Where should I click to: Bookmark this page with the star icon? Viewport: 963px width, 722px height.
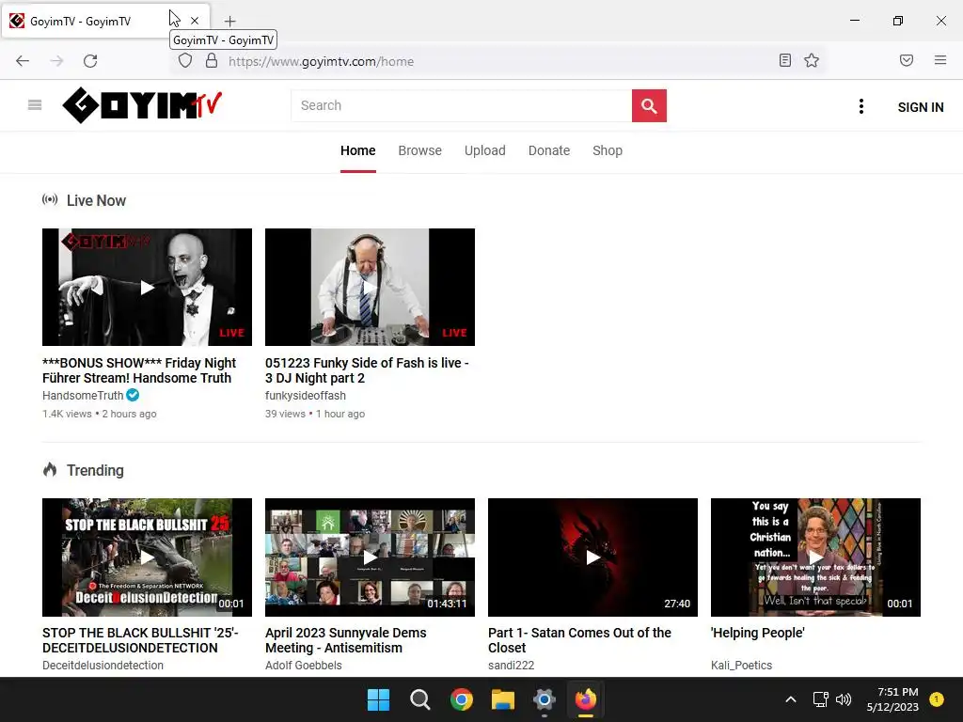pyautogui.click(x=812, y=60)
